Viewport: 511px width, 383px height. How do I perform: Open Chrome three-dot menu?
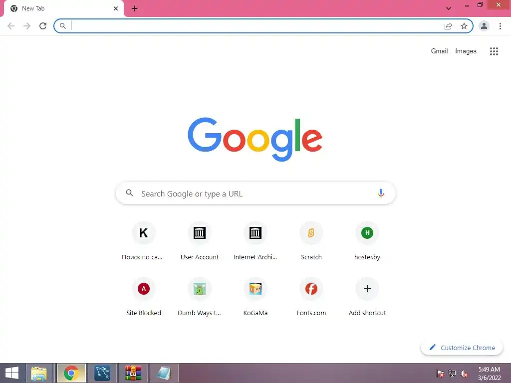tap(500, 26)
